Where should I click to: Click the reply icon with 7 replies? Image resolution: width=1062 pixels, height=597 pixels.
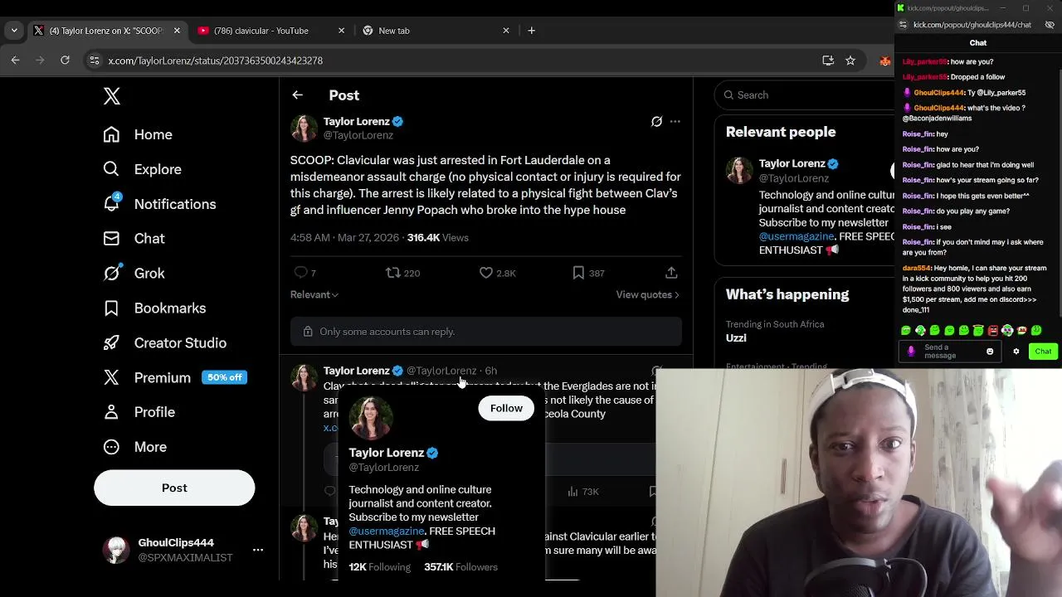click(x=301, y=273)
